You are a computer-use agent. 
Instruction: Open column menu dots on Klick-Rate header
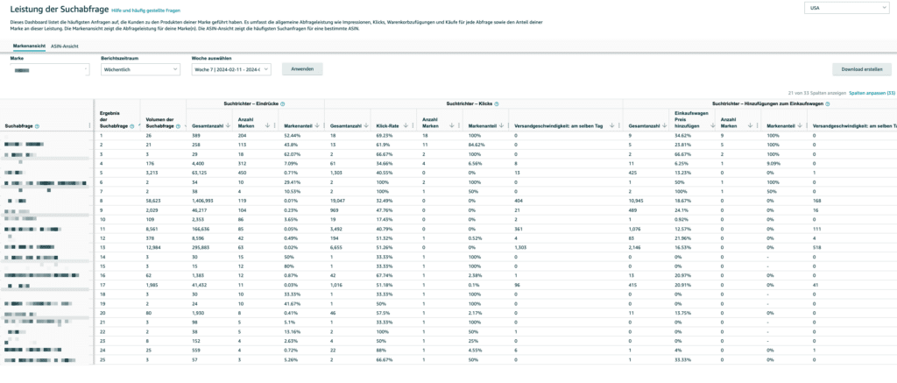pyautogui.click(x=413, y=125)
